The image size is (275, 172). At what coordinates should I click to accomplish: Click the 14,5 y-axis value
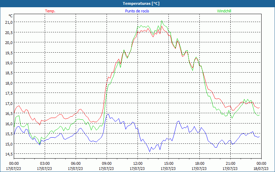tap(9, 154)
